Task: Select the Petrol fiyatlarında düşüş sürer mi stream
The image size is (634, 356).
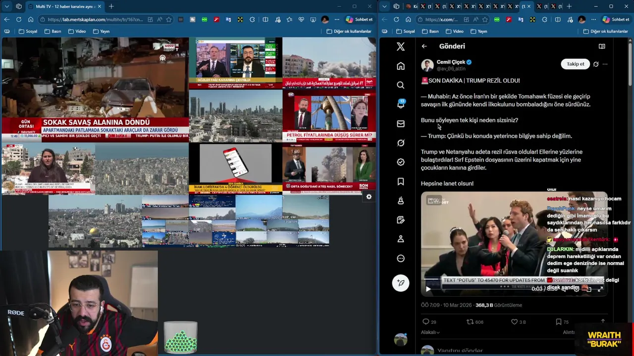Action: [329, 117]
